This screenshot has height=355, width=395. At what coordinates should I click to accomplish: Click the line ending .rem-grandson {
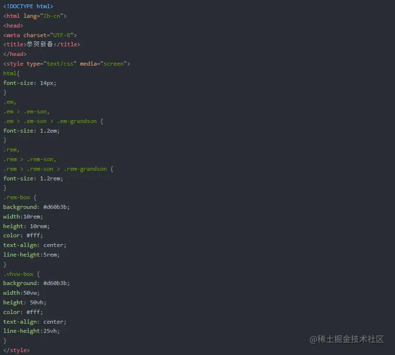coord(58,169)
